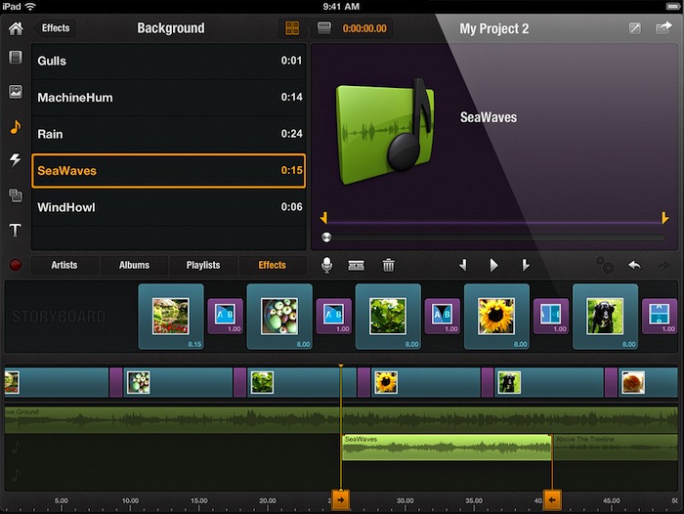The width and height of the screenshot is (684, 514).
Task: Tap the microphone voiceover icon
Action: (326, 265)
